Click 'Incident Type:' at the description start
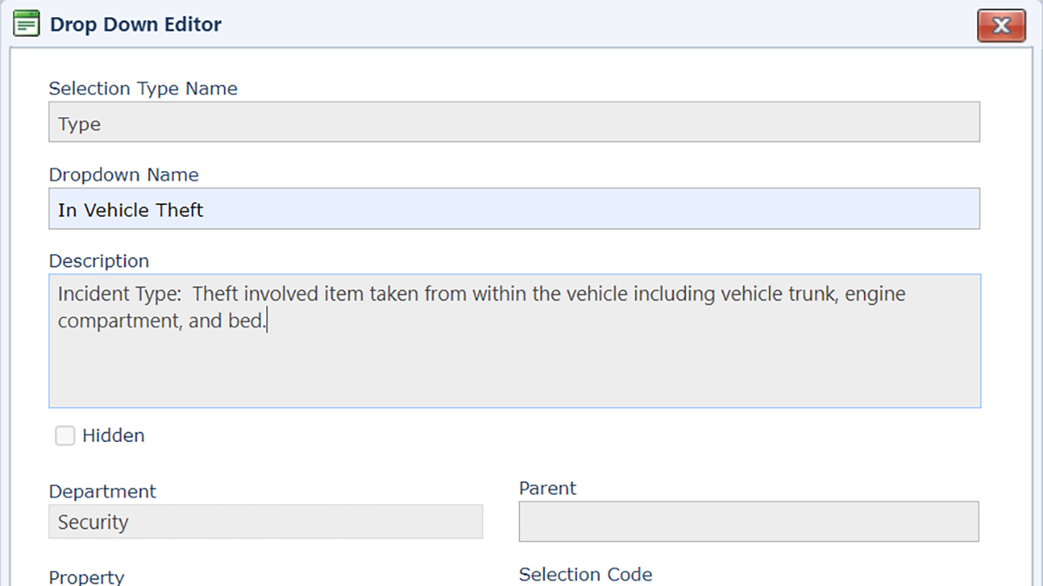This screenshot has height=586, width=1043. (119, 294)
